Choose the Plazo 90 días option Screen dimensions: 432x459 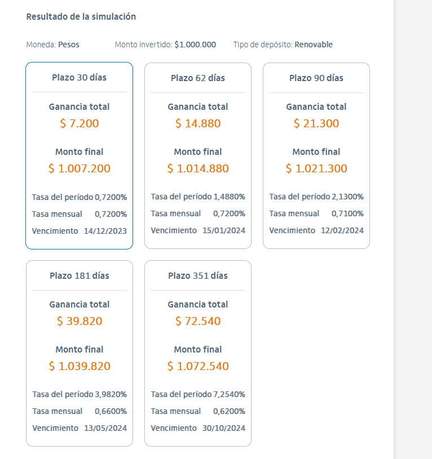pyautogui.click(x=316, y=78)
